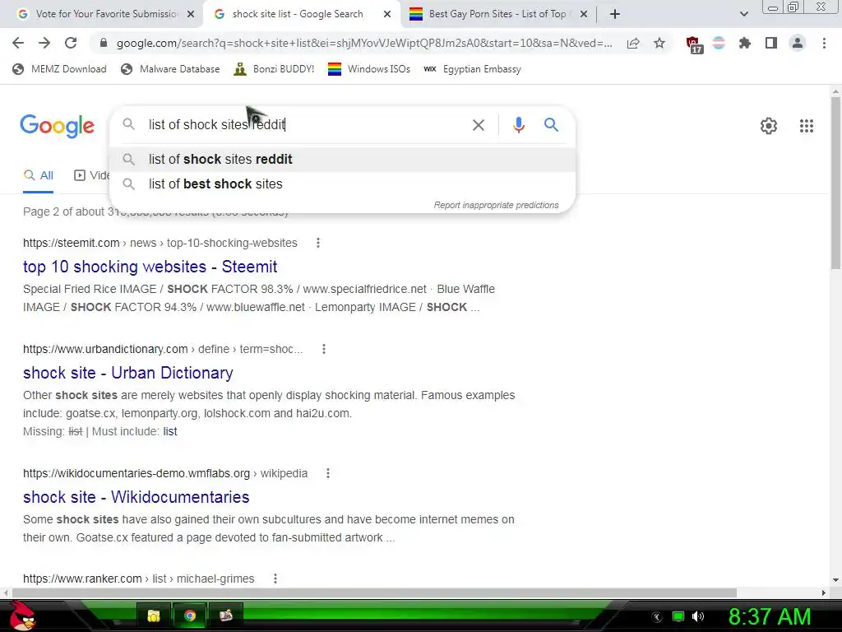Go back to the previous page
The width and height of the screenshot is (842, 632).
(18, 43)
